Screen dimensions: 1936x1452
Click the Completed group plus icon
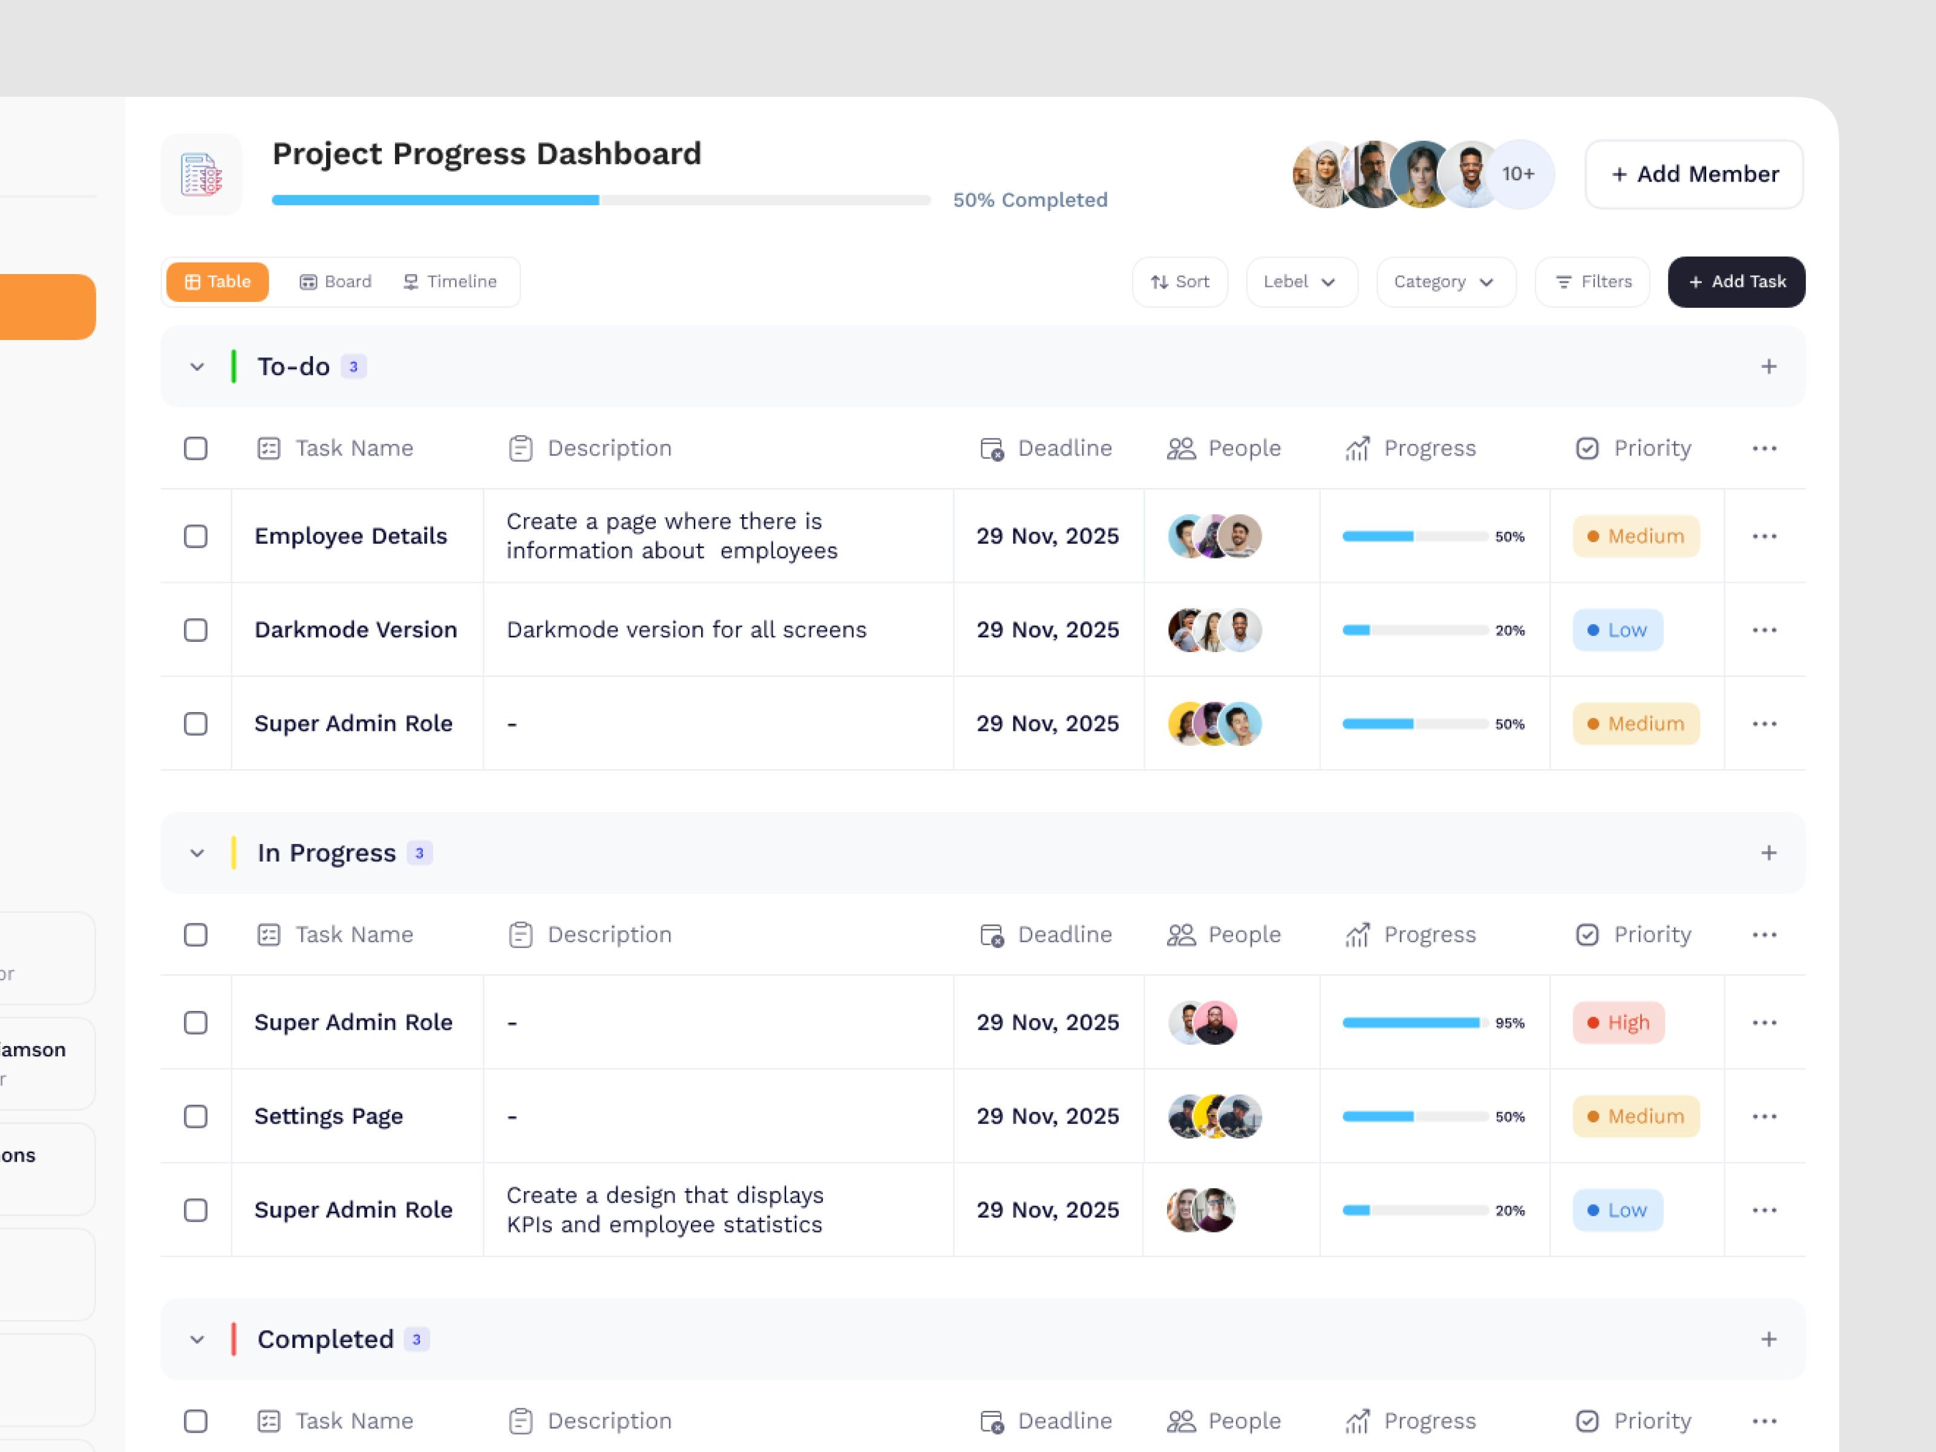pos(1769,1340)
